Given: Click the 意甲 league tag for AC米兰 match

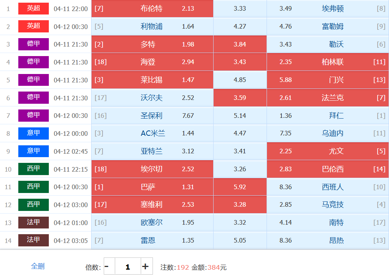Looking at the screenshot, I should (x=34, y=133).
